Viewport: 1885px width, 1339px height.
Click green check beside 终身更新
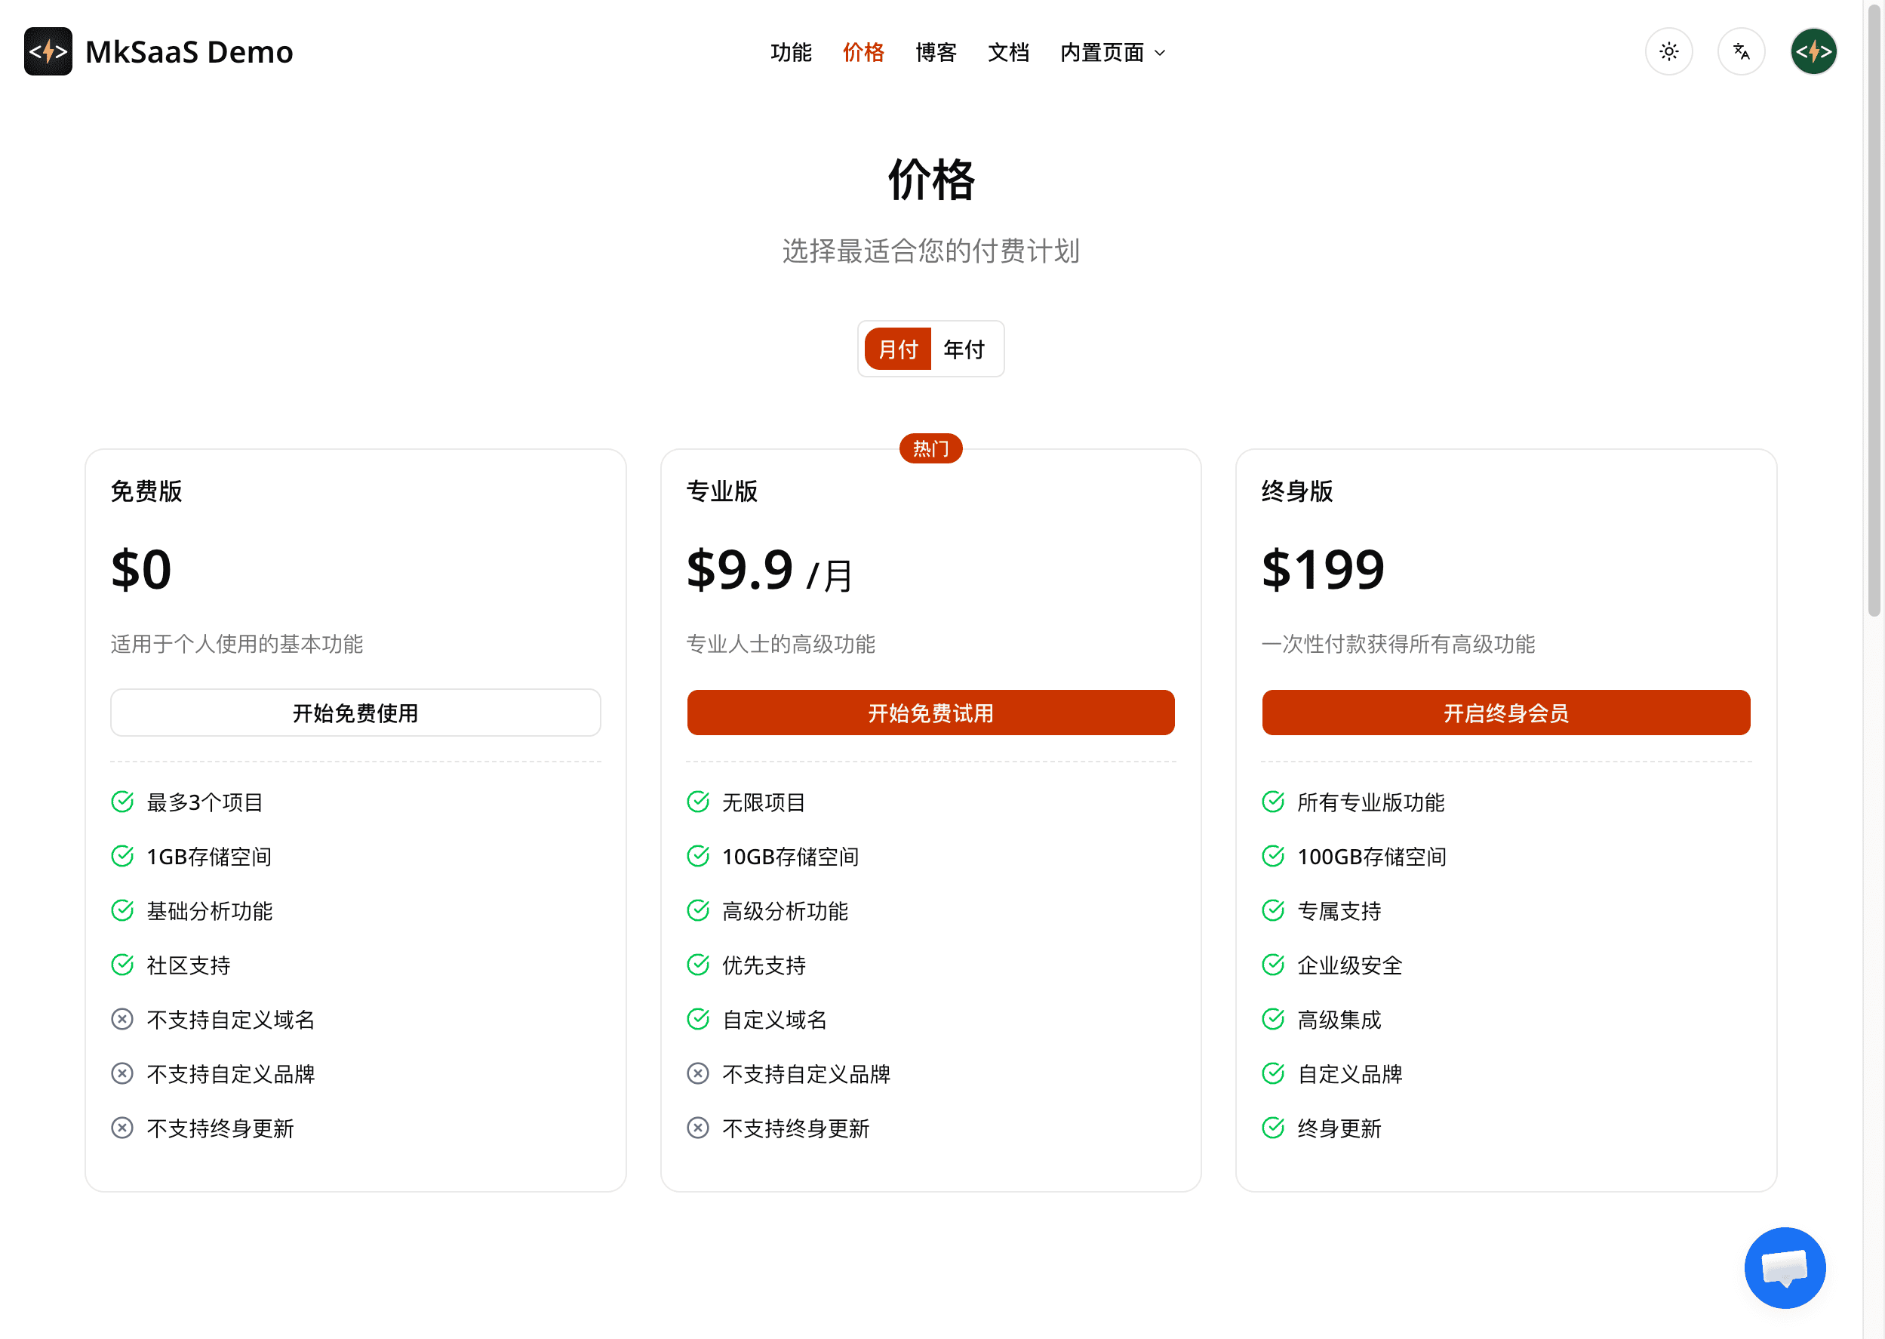pyautogui.click(x=1272, y=1128)
